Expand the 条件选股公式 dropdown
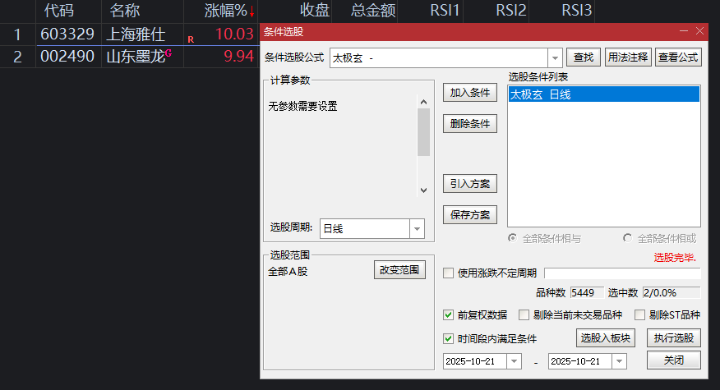Image resolution: width=720 pixels, height=390 pixels. point(555,57)
